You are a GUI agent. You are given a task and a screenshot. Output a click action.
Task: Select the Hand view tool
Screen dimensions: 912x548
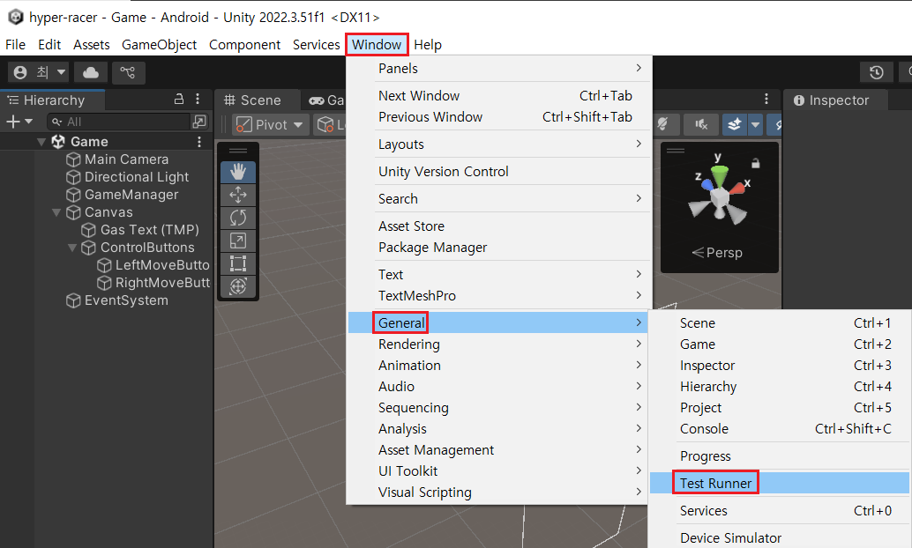pyautogui.click(x=238, y=172)
